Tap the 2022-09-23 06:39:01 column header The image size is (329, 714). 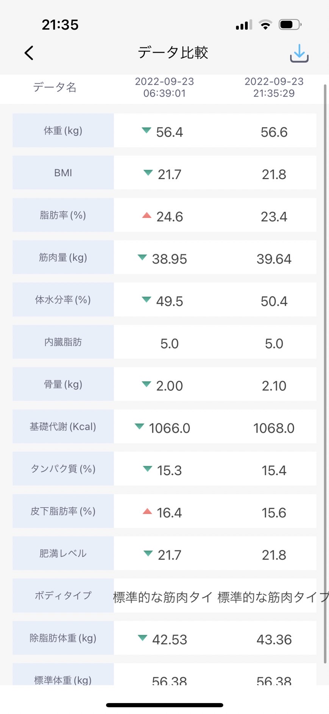[164, 87]
